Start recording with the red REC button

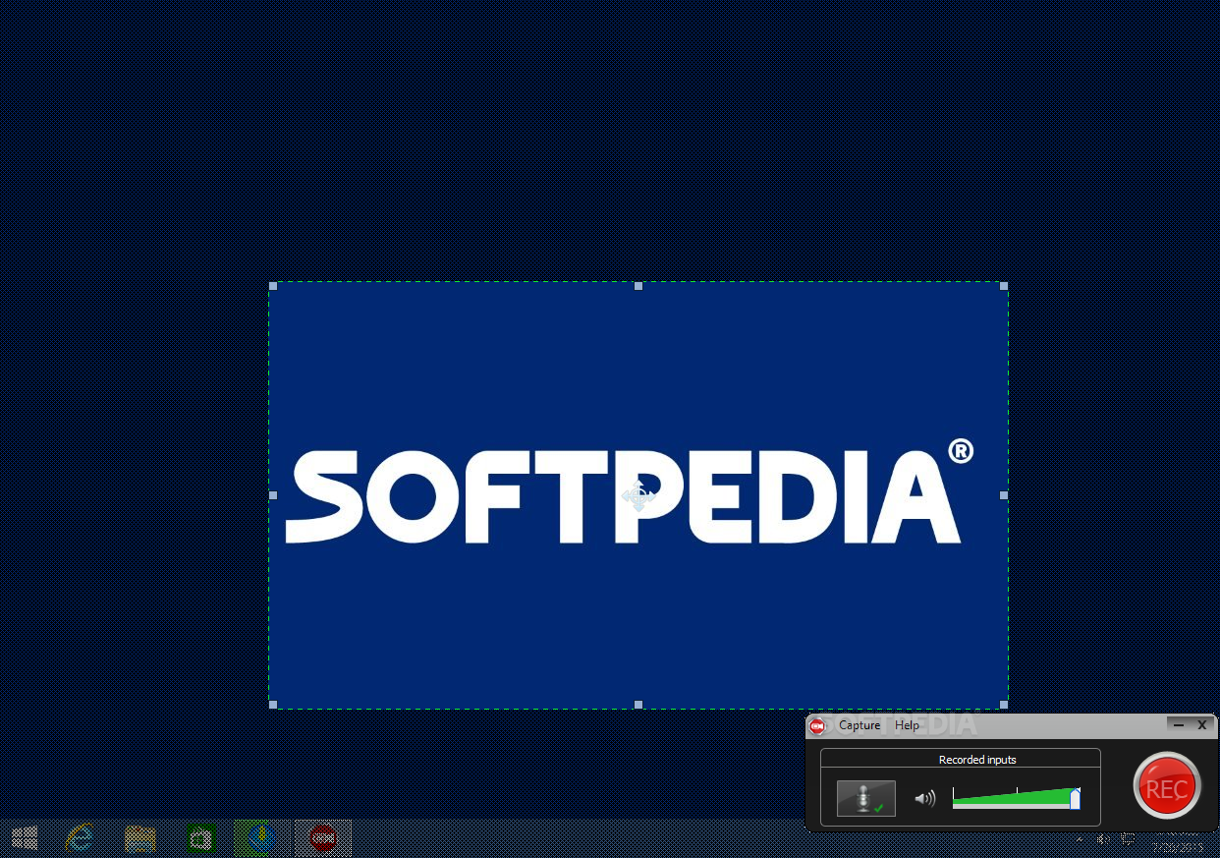[1167, 786]
